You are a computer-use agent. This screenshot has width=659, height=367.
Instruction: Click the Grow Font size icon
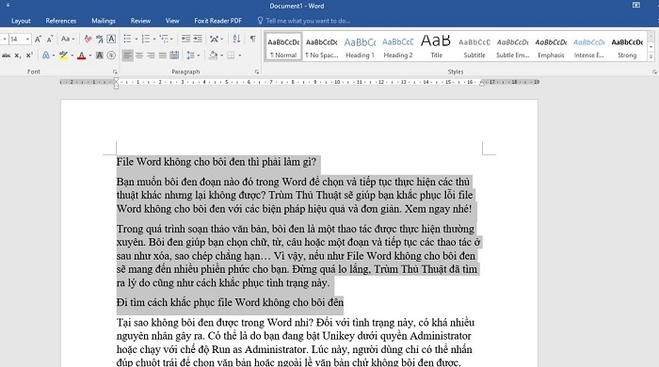click(38, 39)
